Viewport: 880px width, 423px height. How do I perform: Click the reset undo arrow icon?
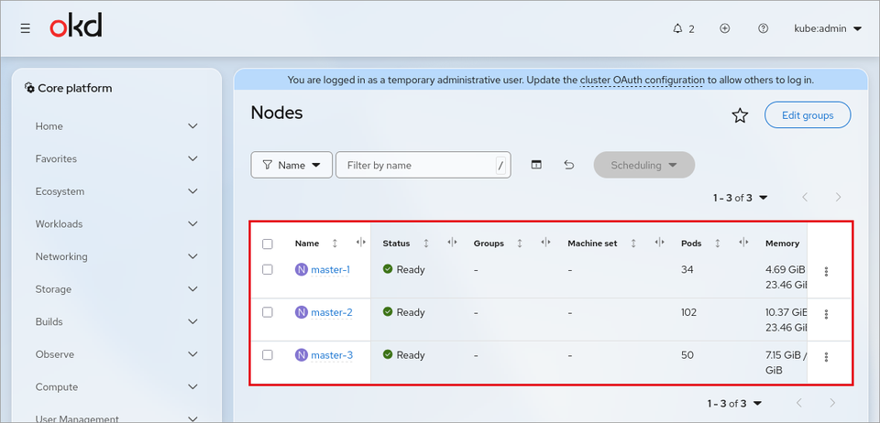pyautogui.click(x=569, y=165)
